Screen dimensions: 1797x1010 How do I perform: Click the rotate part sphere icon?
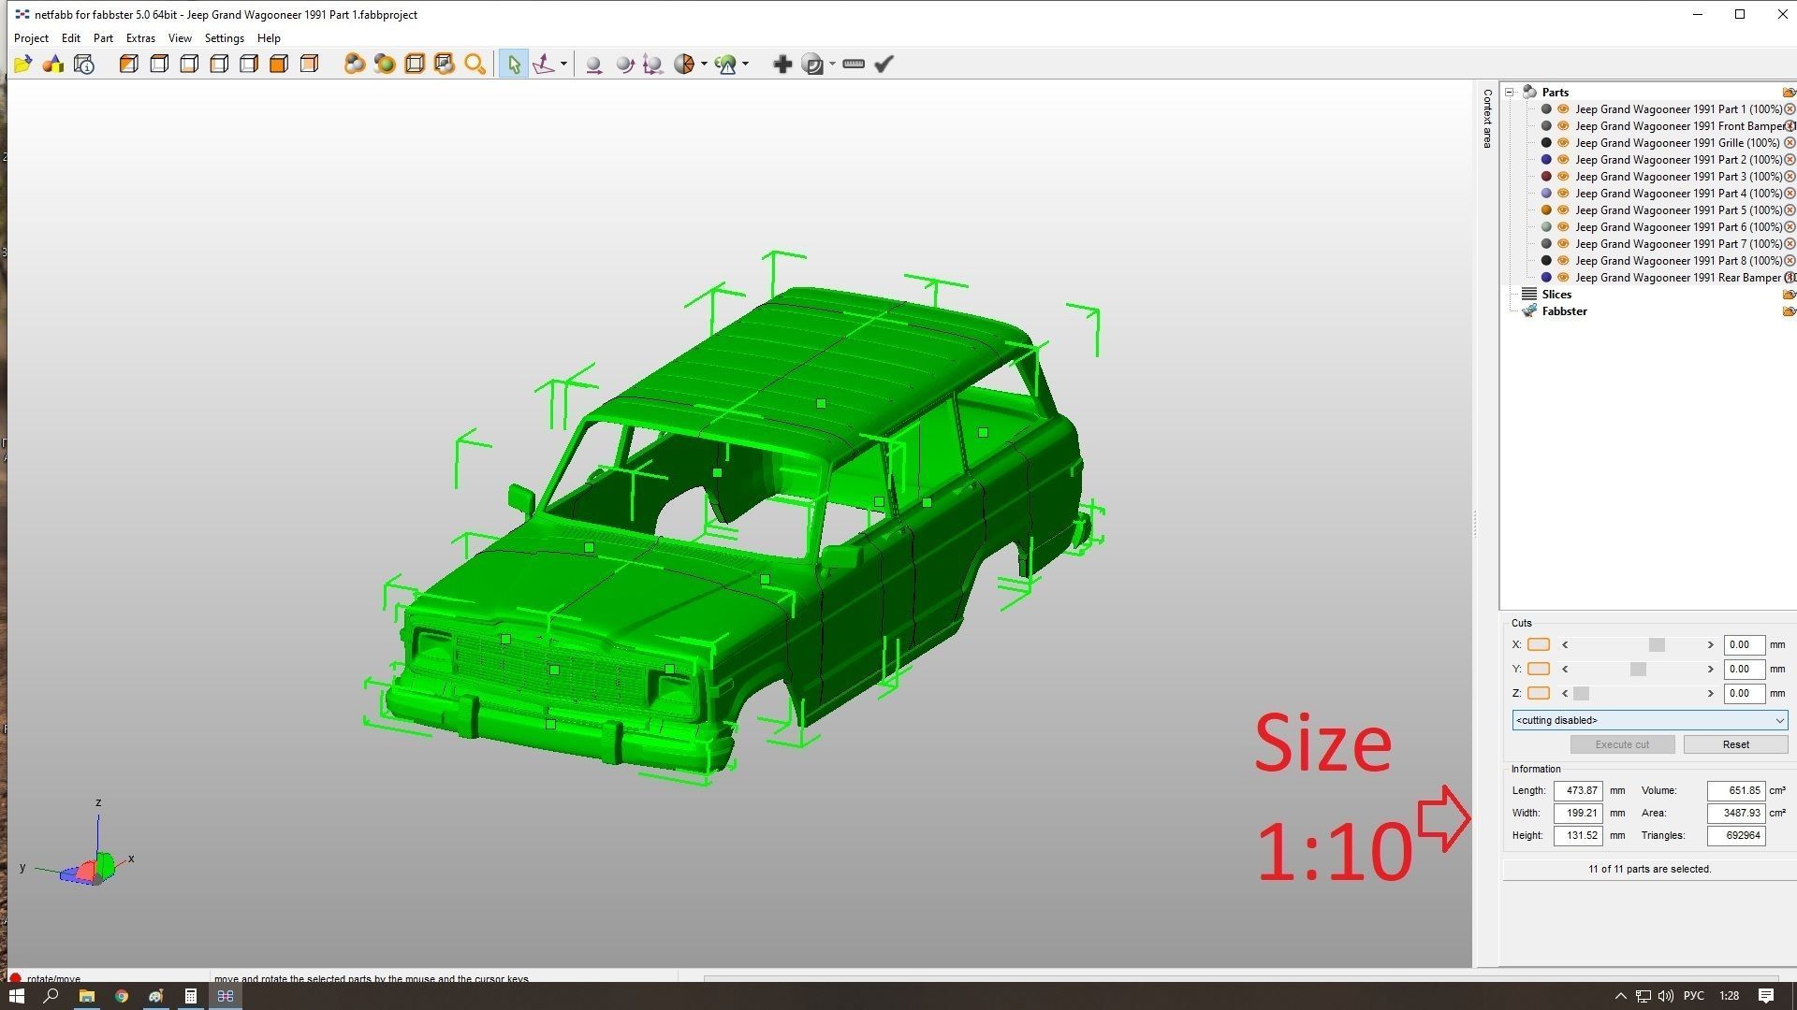pos(624,64)
